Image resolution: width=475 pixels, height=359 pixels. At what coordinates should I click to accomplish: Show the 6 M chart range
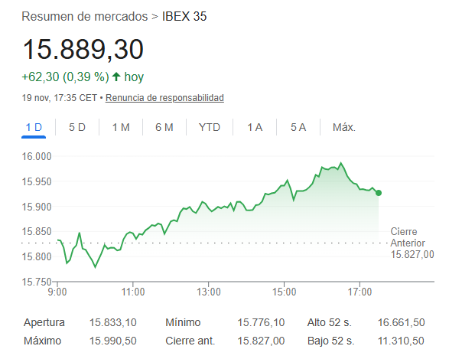[164, 127]
